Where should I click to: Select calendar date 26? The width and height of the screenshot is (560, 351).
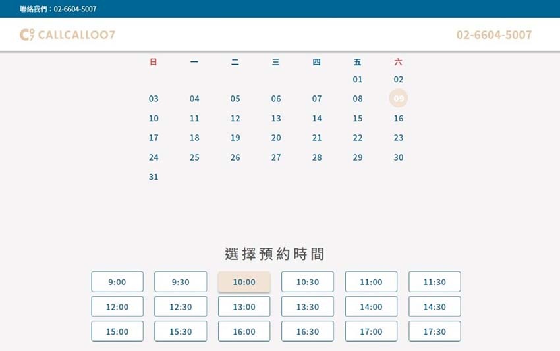pos(235,157)
